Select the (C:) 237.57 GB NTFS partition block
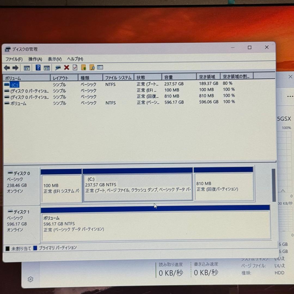294x294 pixels. (138, 185)
